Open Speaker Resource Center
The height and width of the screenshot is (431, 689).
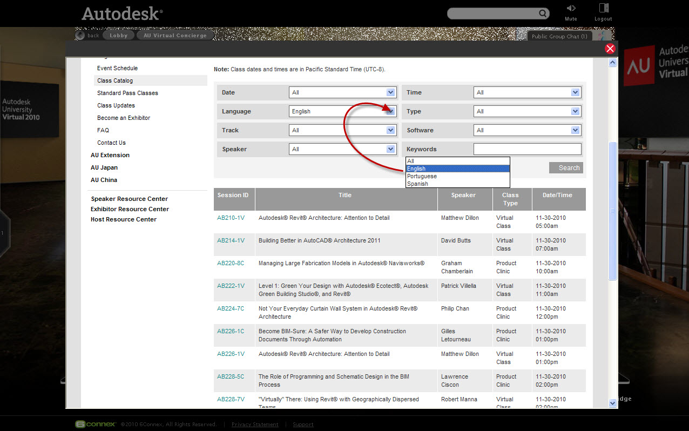click(129, 199)
